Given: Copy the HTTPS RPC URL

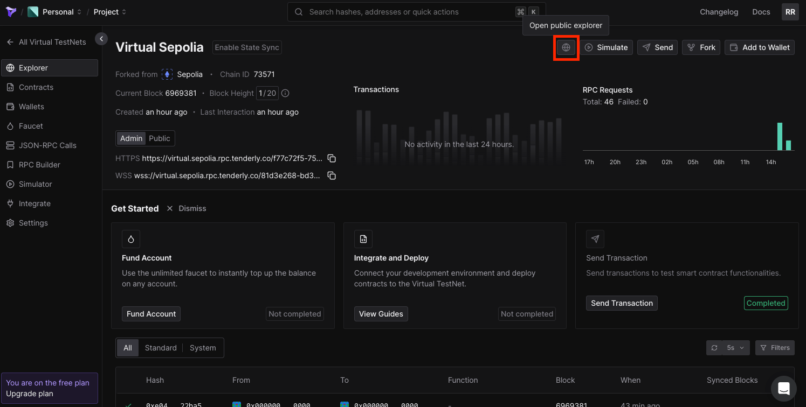Looking at the screenshot, I should 332,158.
